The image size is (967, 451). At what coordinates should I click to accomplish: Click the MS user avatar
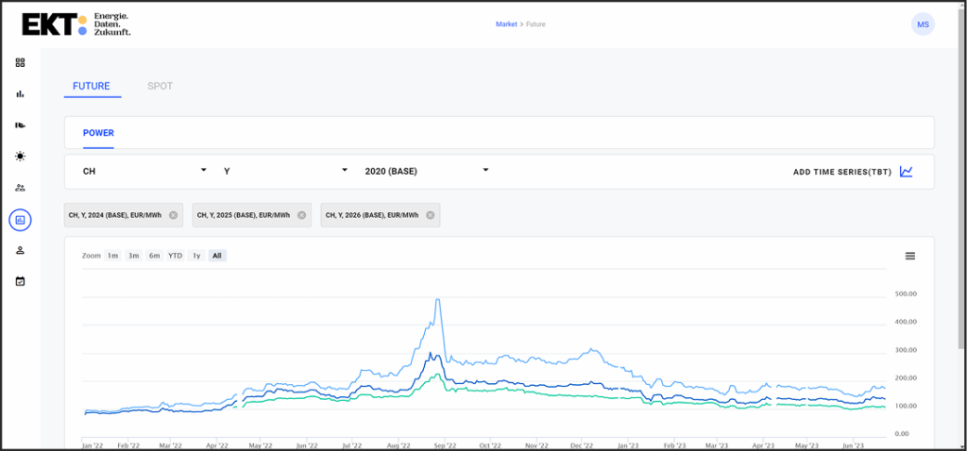click(x=923, y=24)
